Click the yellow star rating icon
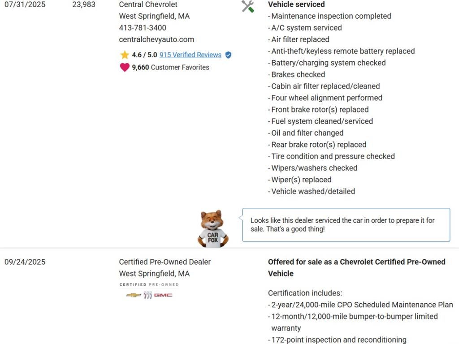The image size is (459, 344). point(125,55)
